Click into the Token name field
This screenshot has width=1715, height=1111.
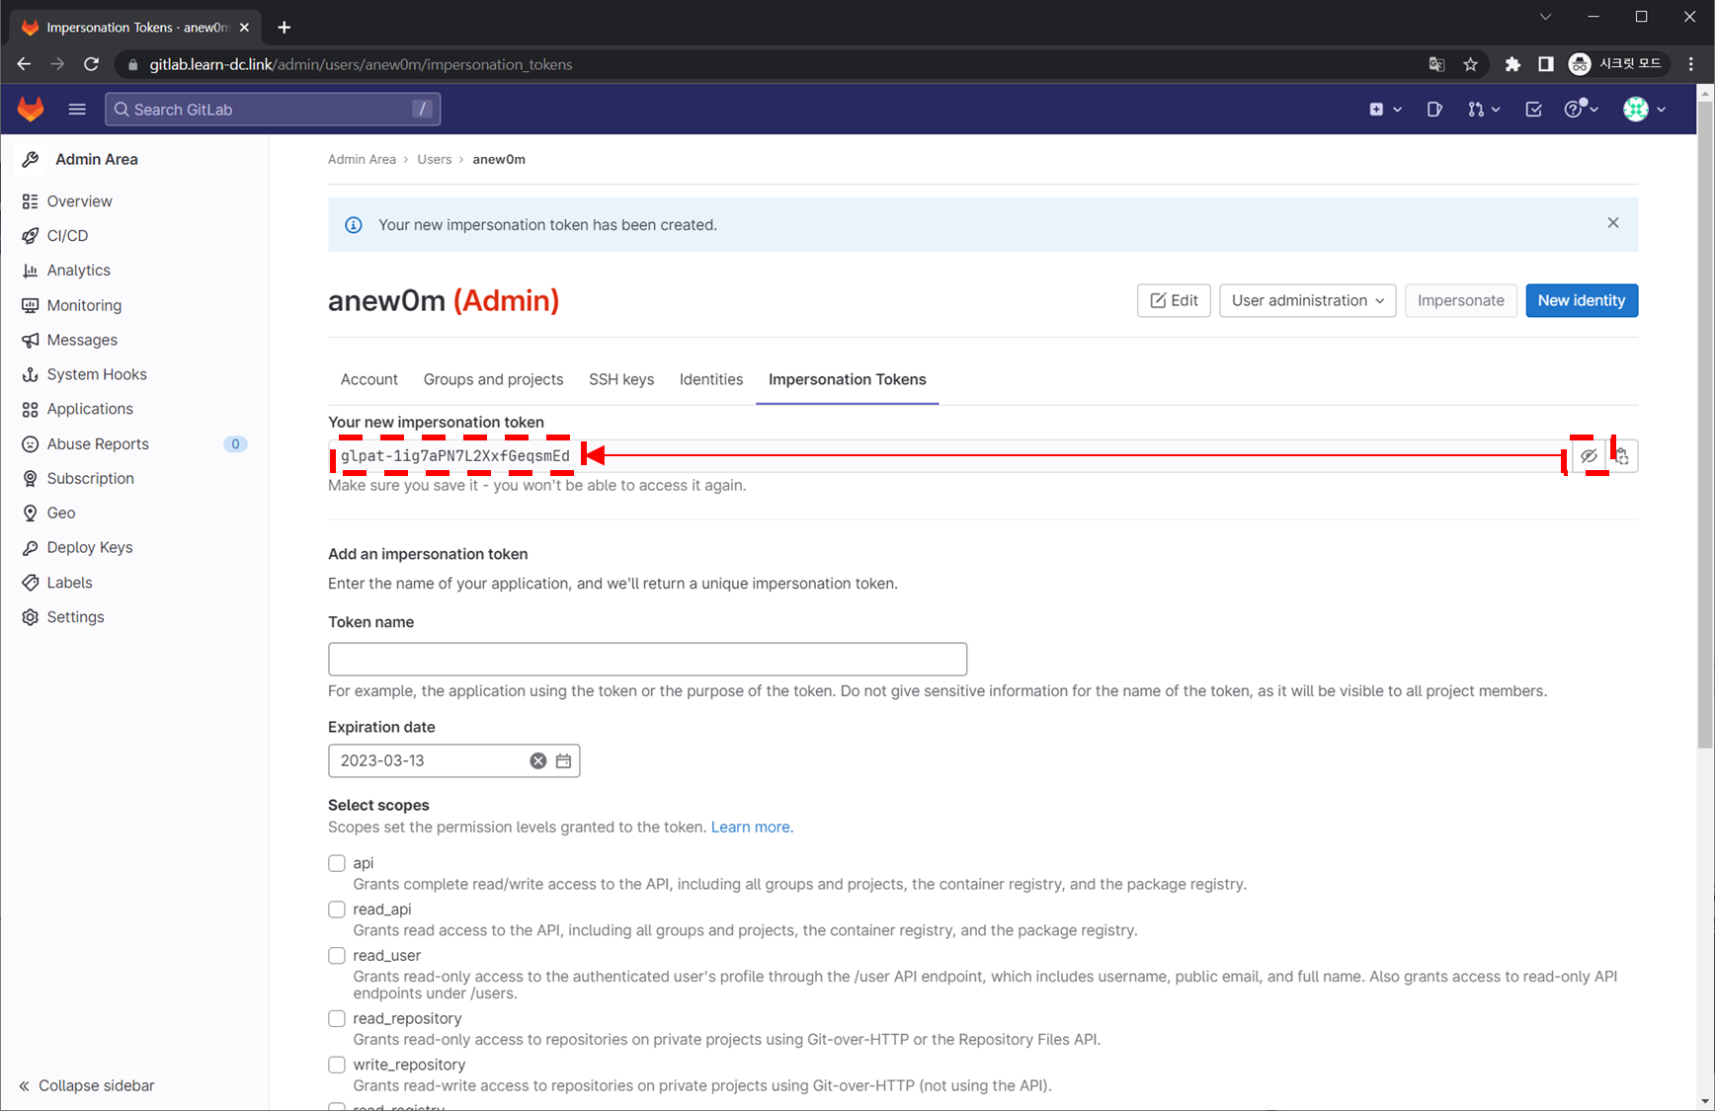pos(647,659)
